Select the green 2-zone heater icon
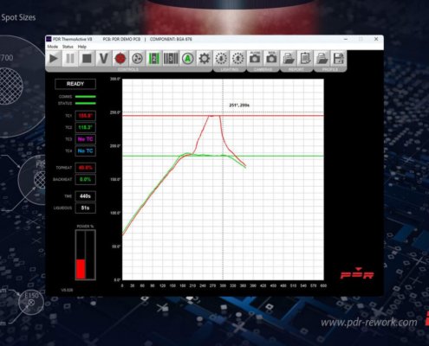Image resolution: width=429 pixels, height=346 pixels. pyautogui.click(x=153, y=59)
